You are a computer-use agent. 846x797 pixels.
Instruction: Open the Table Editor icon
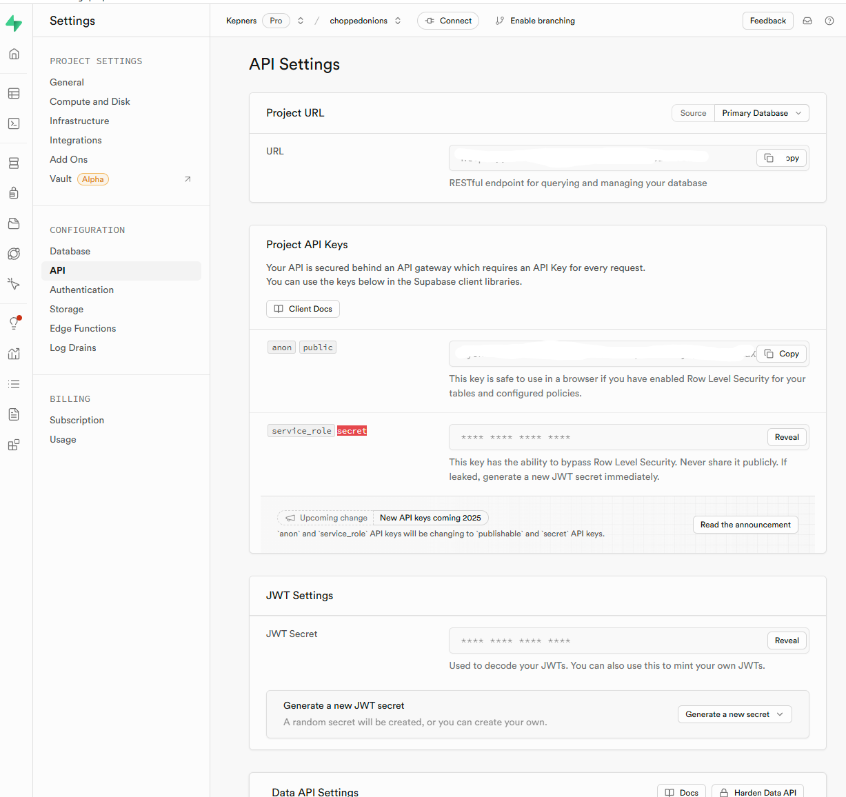[14, 94]
